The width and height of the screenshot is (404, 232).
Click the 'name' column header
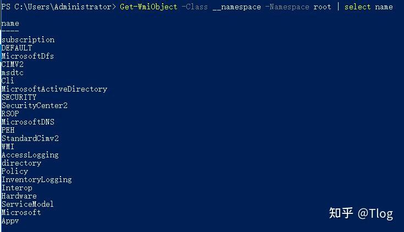[x=10, y=24]
